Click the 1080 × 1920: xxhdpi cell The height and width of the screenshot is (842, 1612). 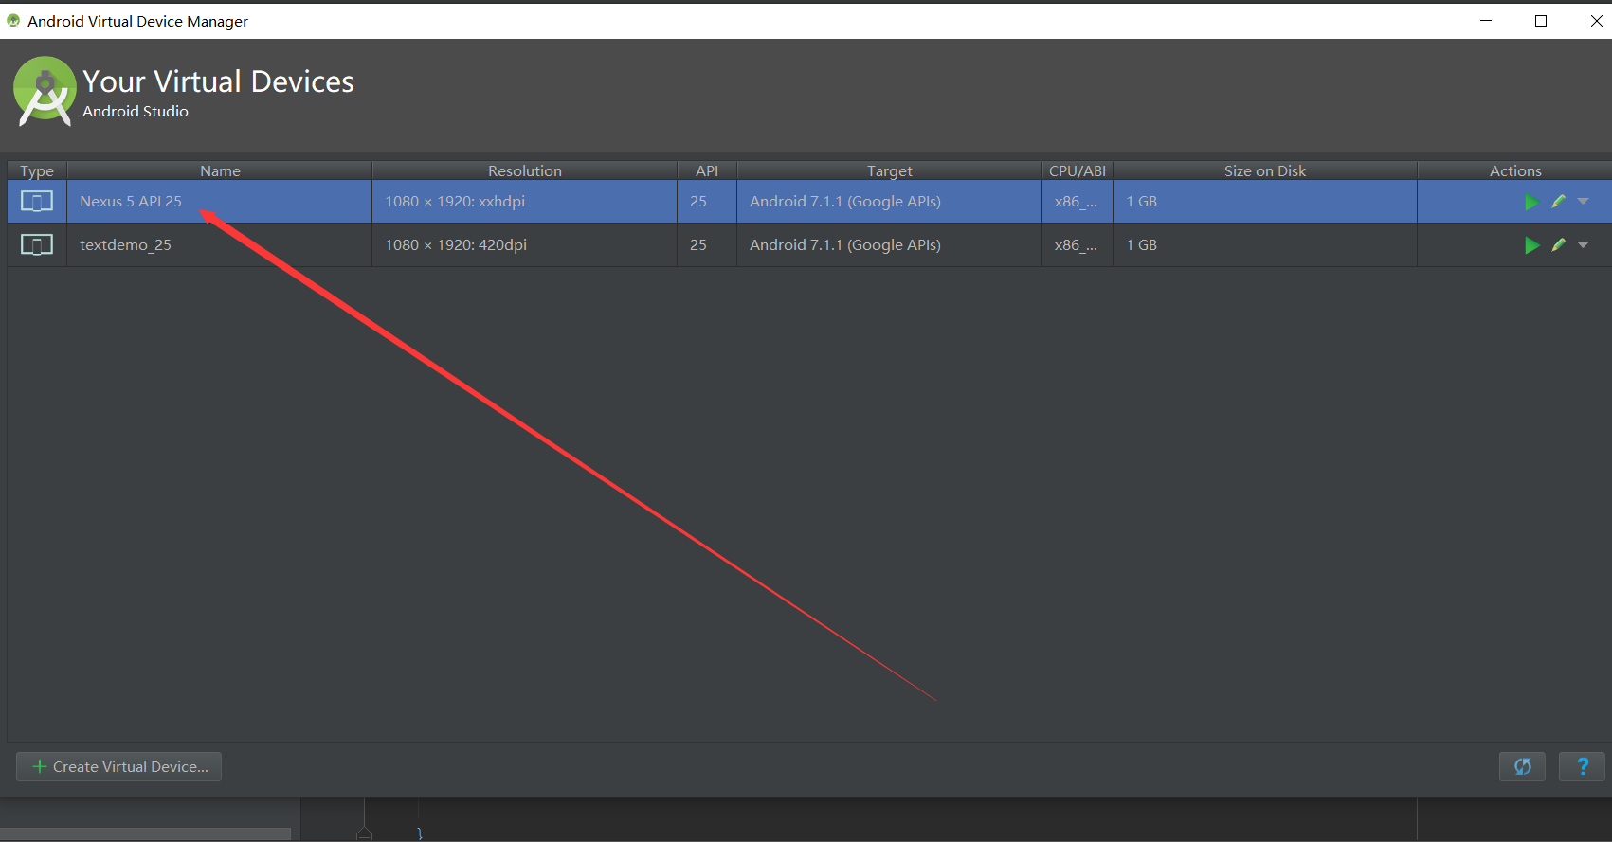[x=525, y=202]
